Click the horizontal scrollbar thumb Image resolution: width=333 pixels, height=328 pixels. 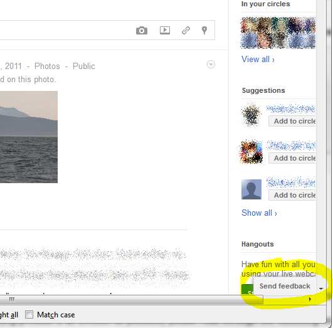click(x=131, y=299)
